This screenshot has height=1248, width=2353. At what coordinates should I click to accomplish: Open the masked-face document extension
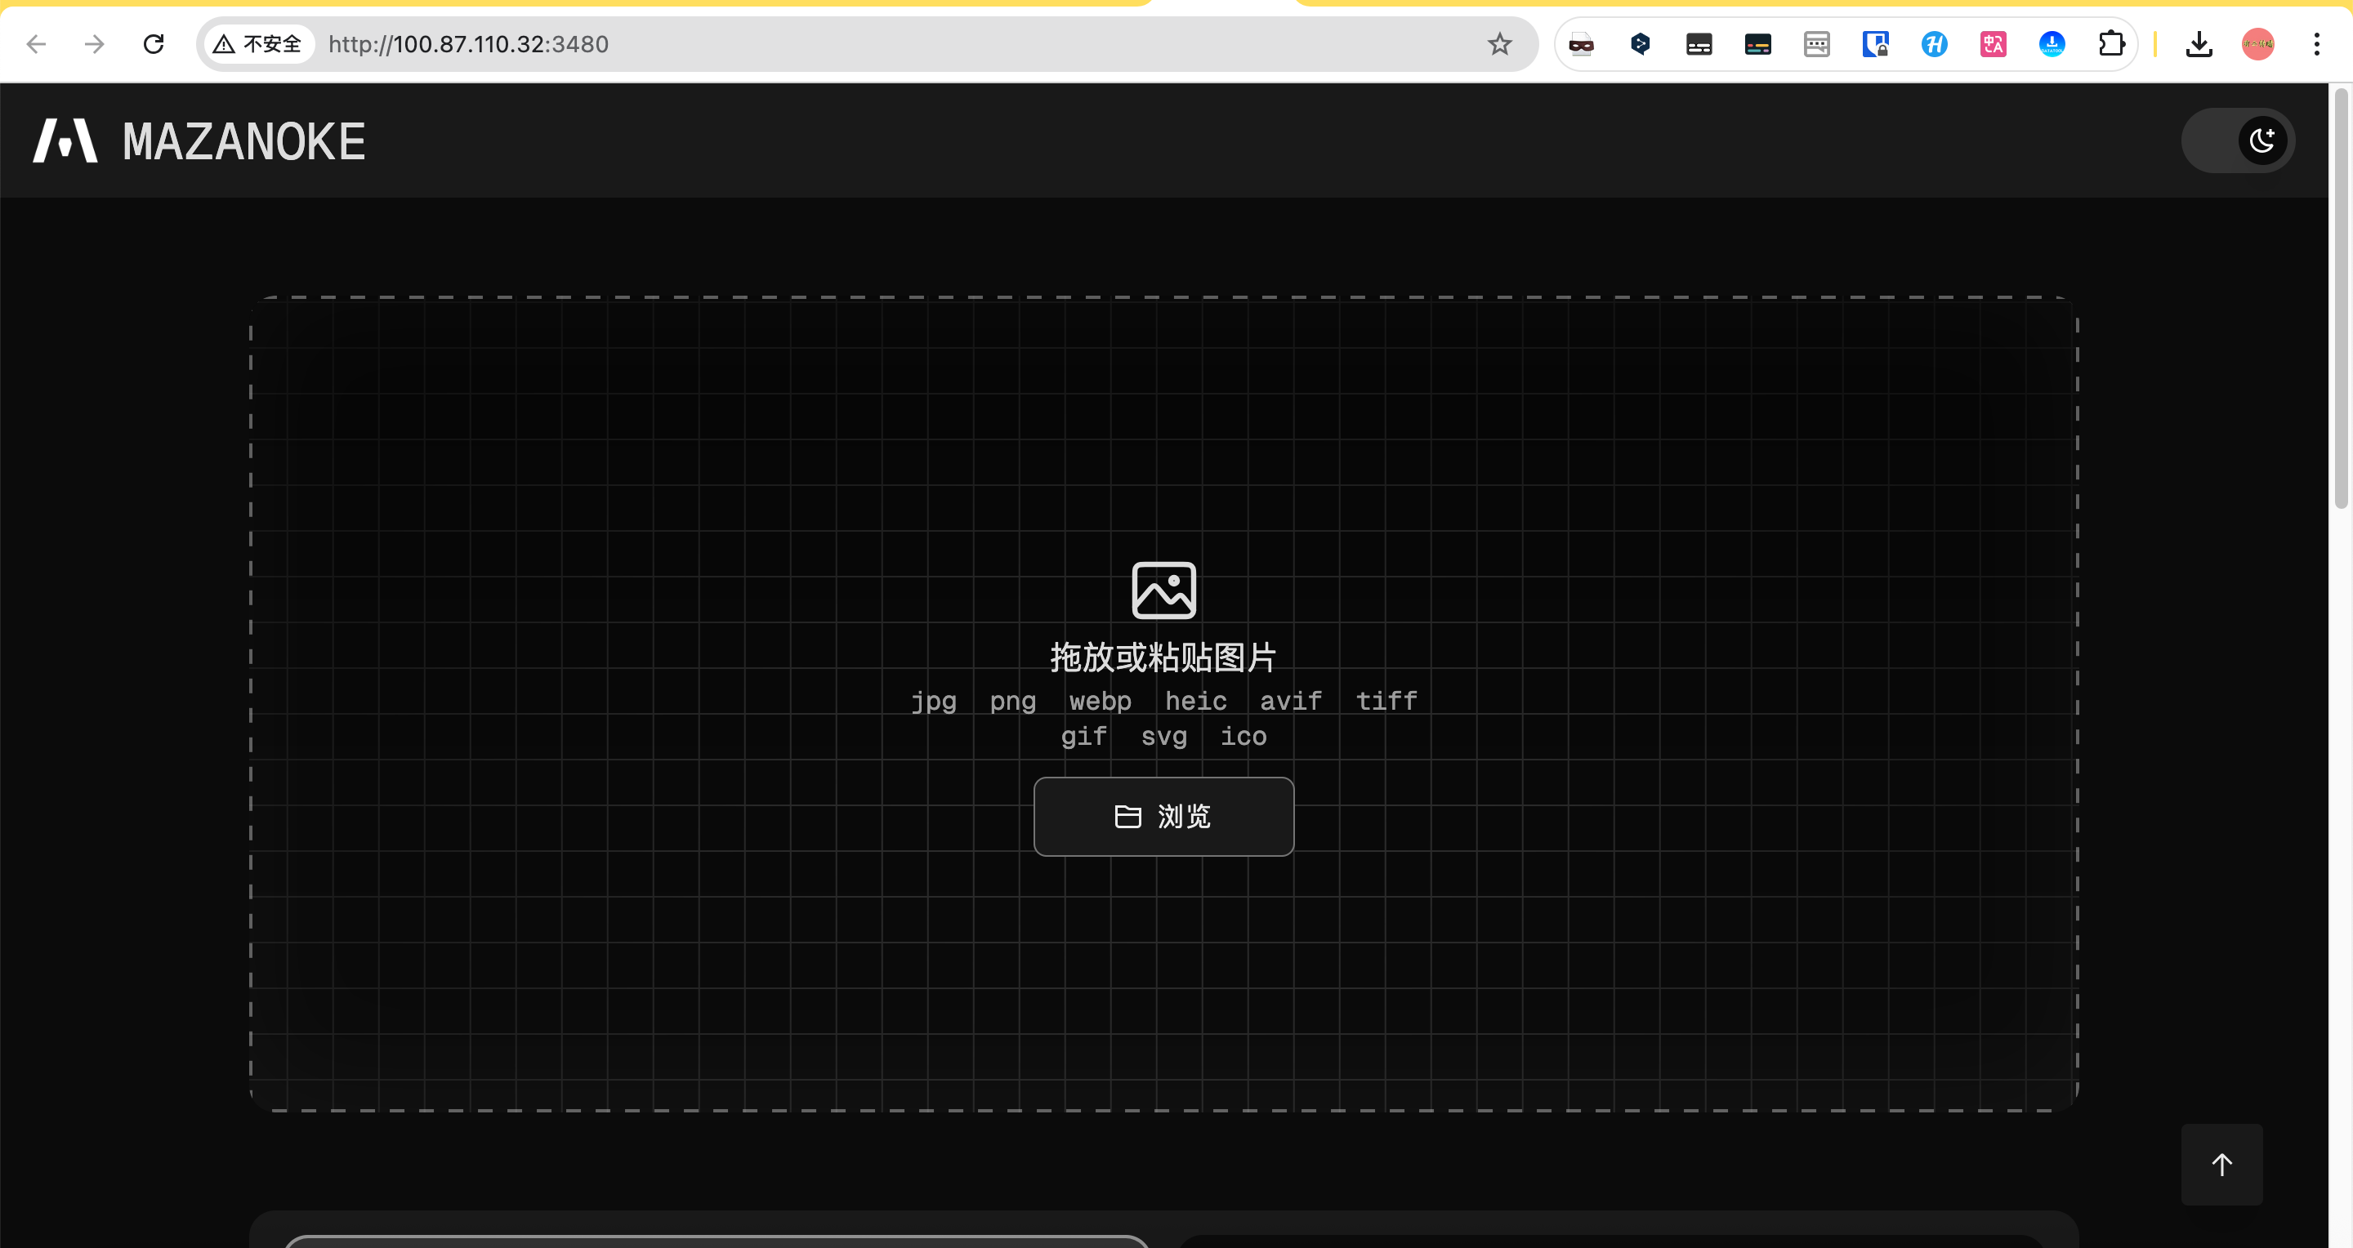pyautogui.click(x=1581, y=44)
